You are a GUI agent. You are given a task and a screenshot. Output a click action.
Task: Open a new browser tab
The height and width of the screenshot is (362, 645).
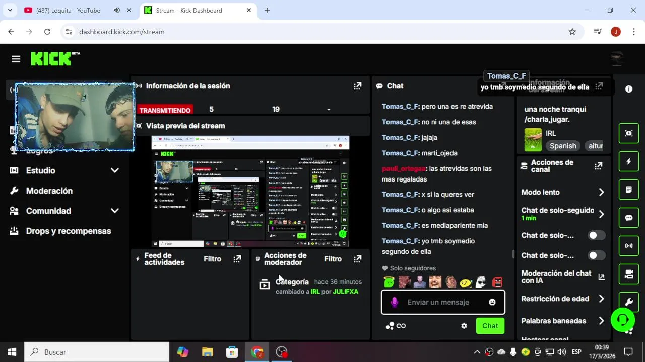pos(267,10)
